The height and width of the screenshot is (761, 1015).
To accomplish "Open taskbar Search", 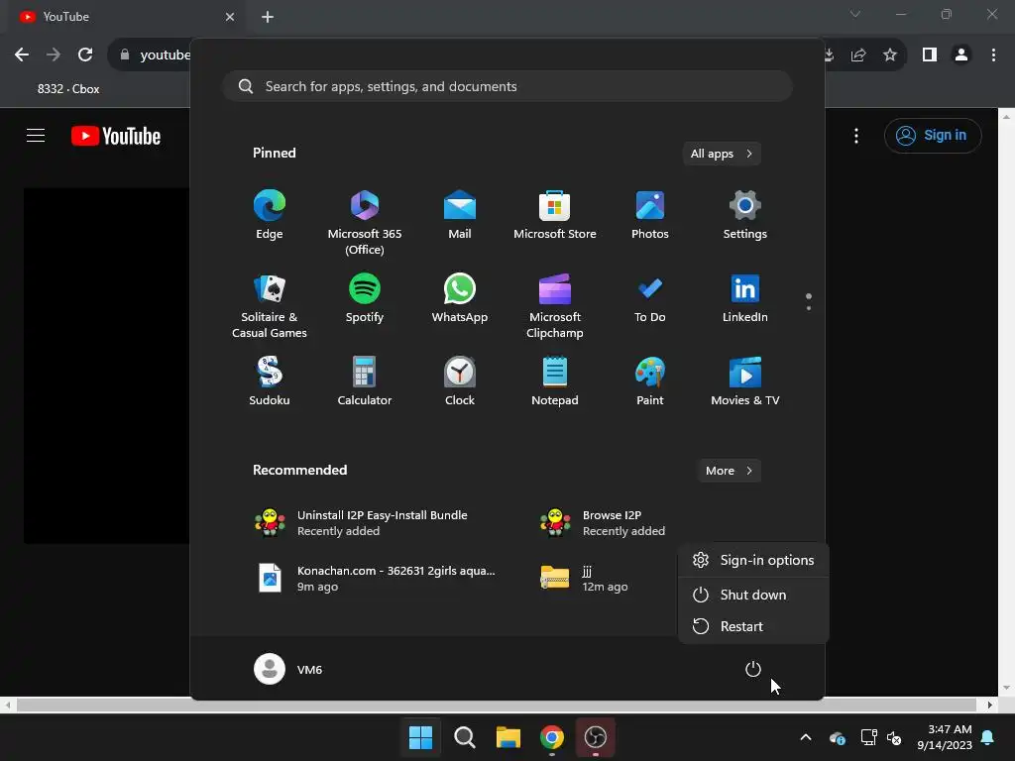I will coord(464,737).
